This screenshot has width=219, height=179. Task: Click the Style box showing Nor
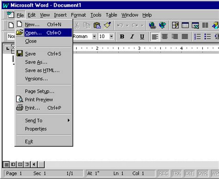pos(11,36)
